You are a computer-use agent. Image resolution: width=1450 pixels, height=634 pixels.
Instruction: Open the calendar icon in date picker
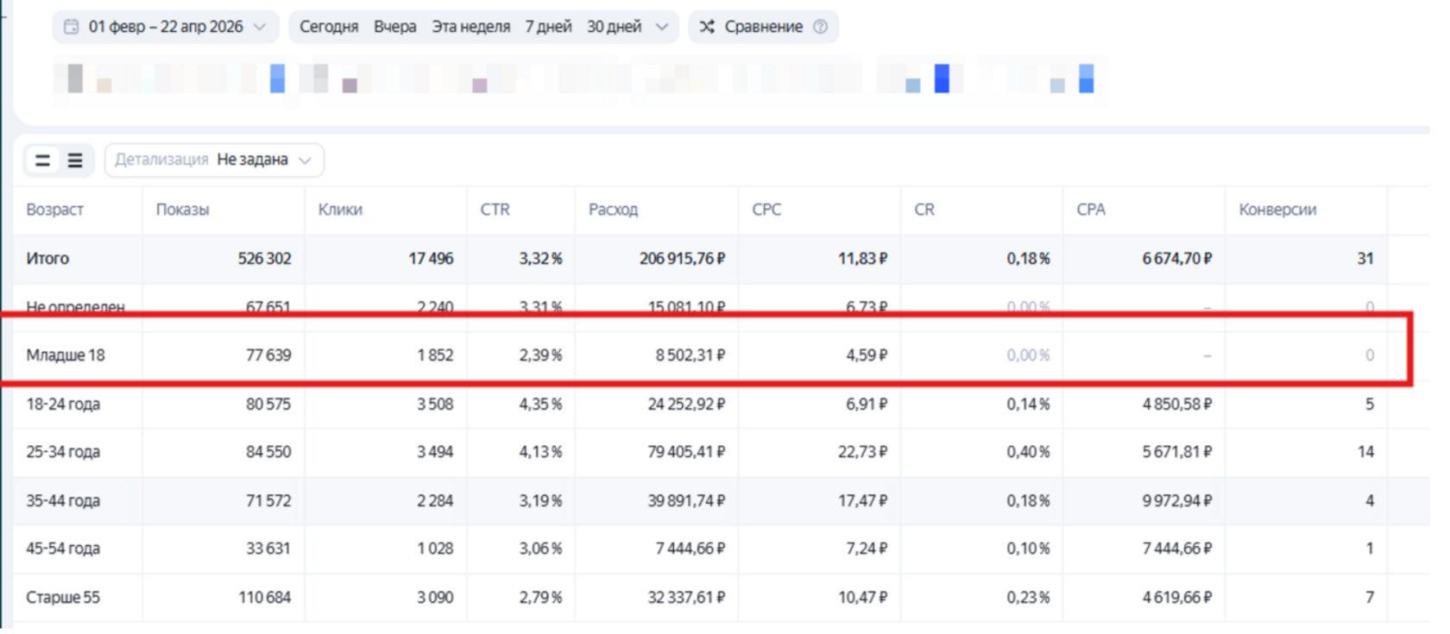72,27
